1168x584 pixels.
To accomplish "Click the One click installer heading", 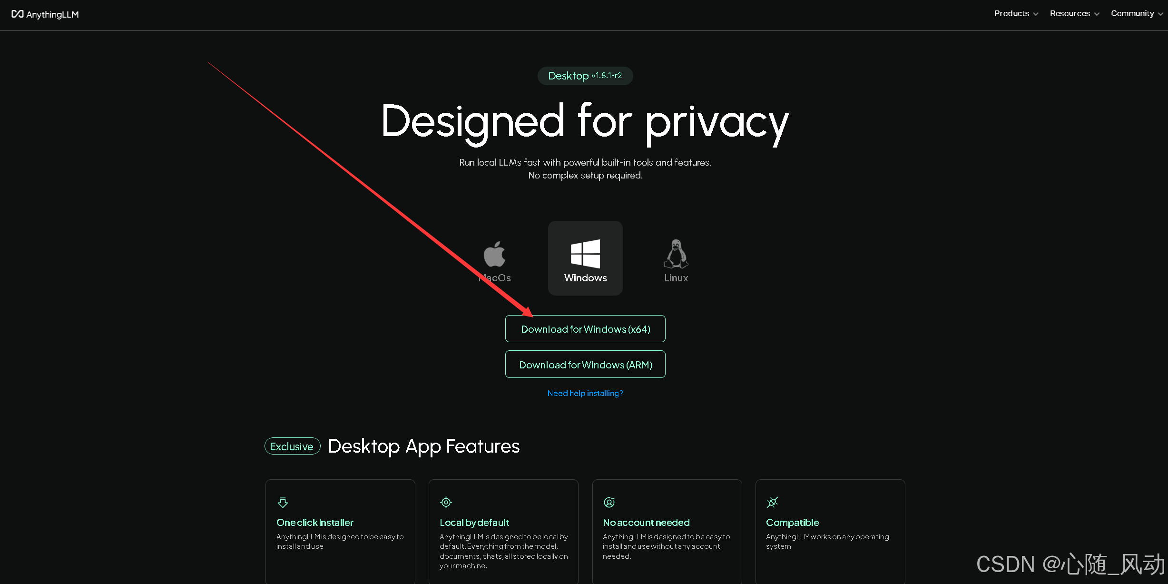I will tap(315, 523).
